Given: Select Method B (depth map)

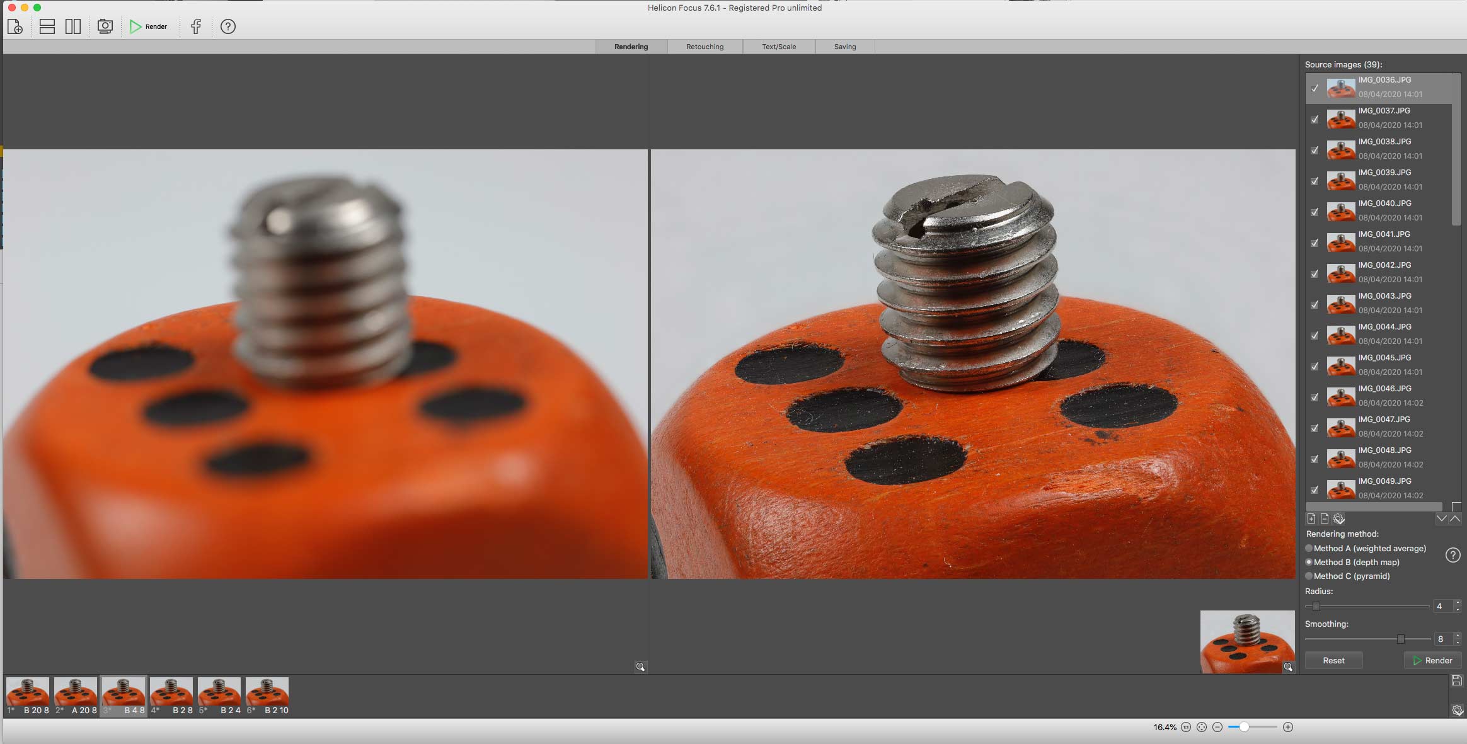Looking at the screenshot, I should [x=1353, y=562].
